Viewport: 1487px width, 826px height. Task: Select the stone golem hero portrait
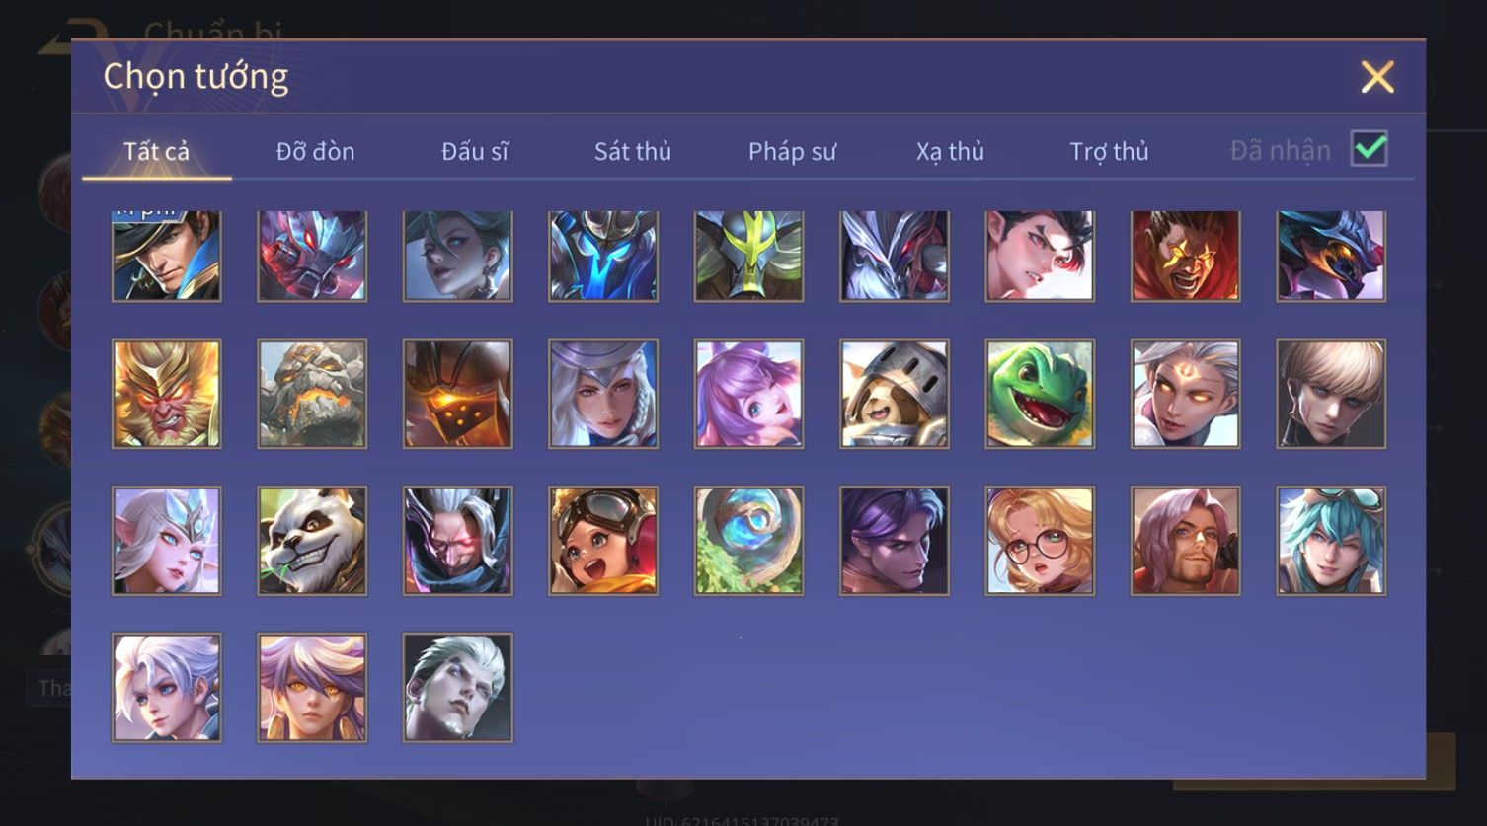click(x=312, y=394)
